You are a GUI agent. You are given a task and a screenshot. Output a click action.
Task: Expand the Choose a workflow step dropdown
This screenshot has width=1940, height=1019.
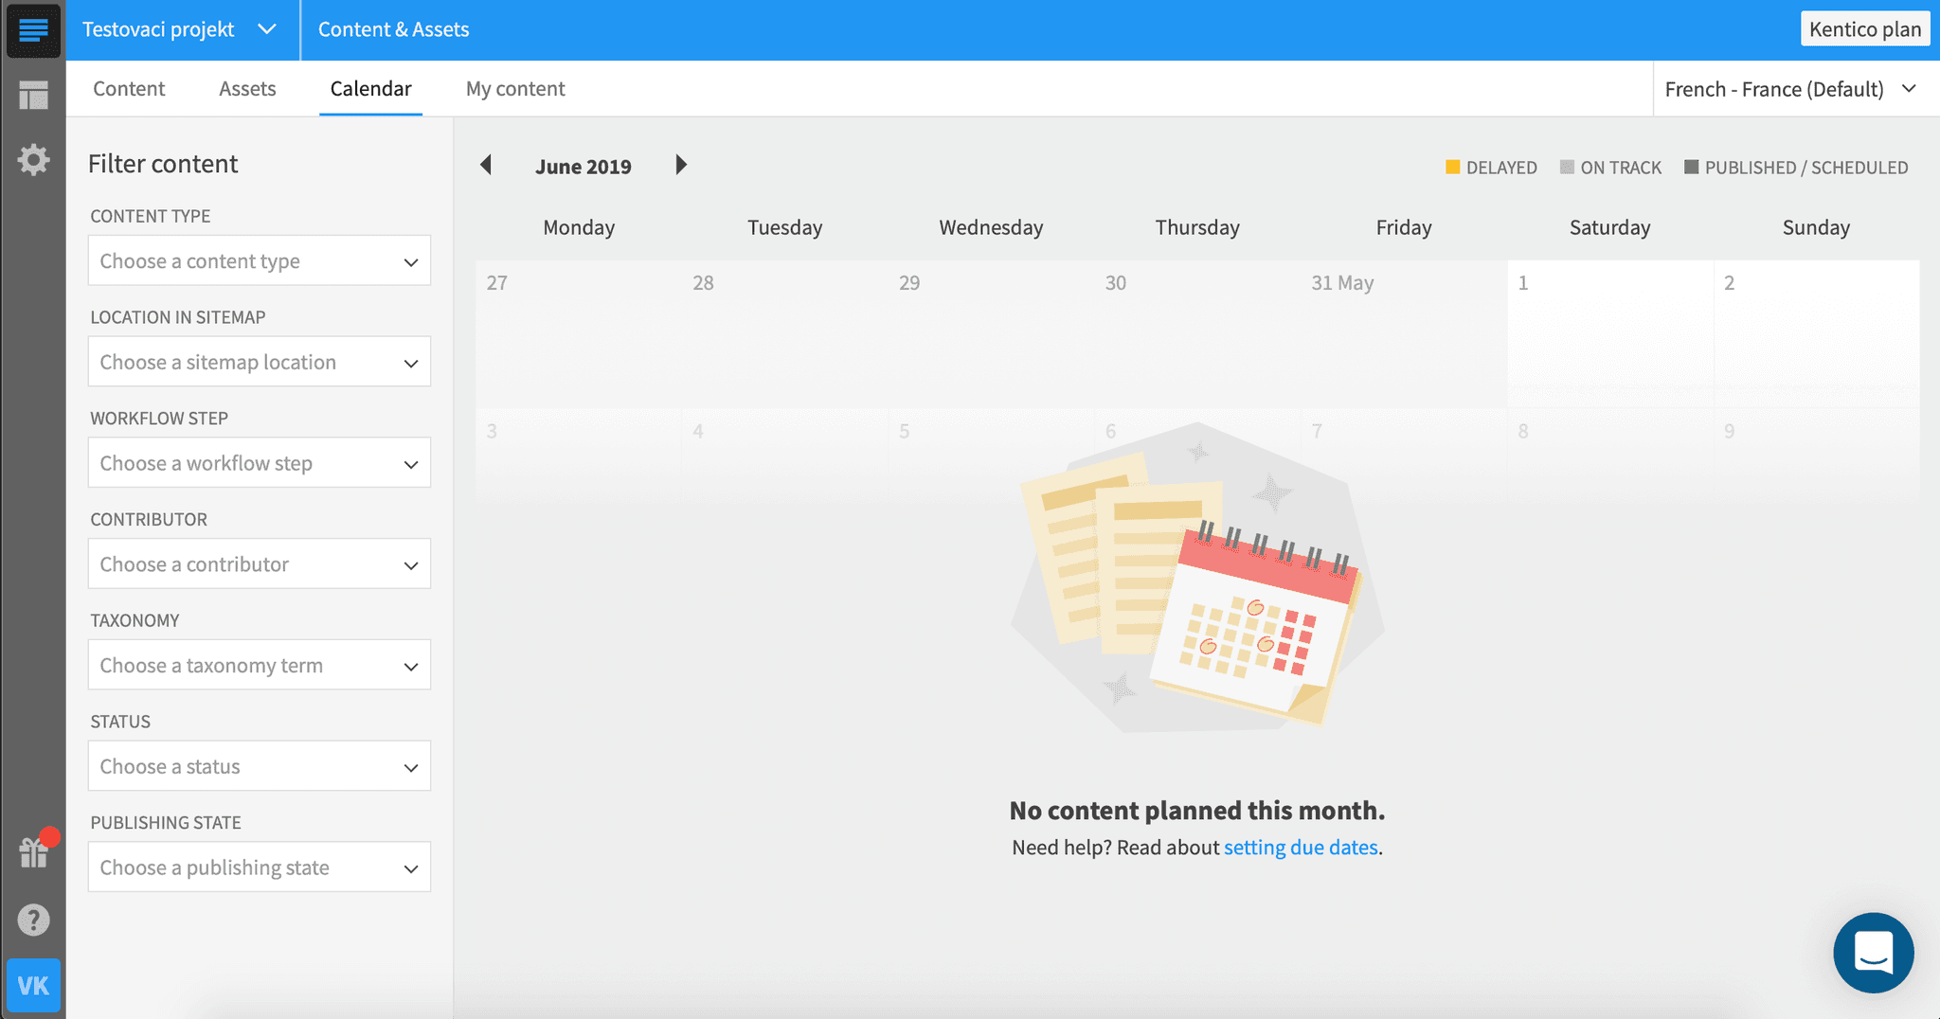[x=259, y=462]
